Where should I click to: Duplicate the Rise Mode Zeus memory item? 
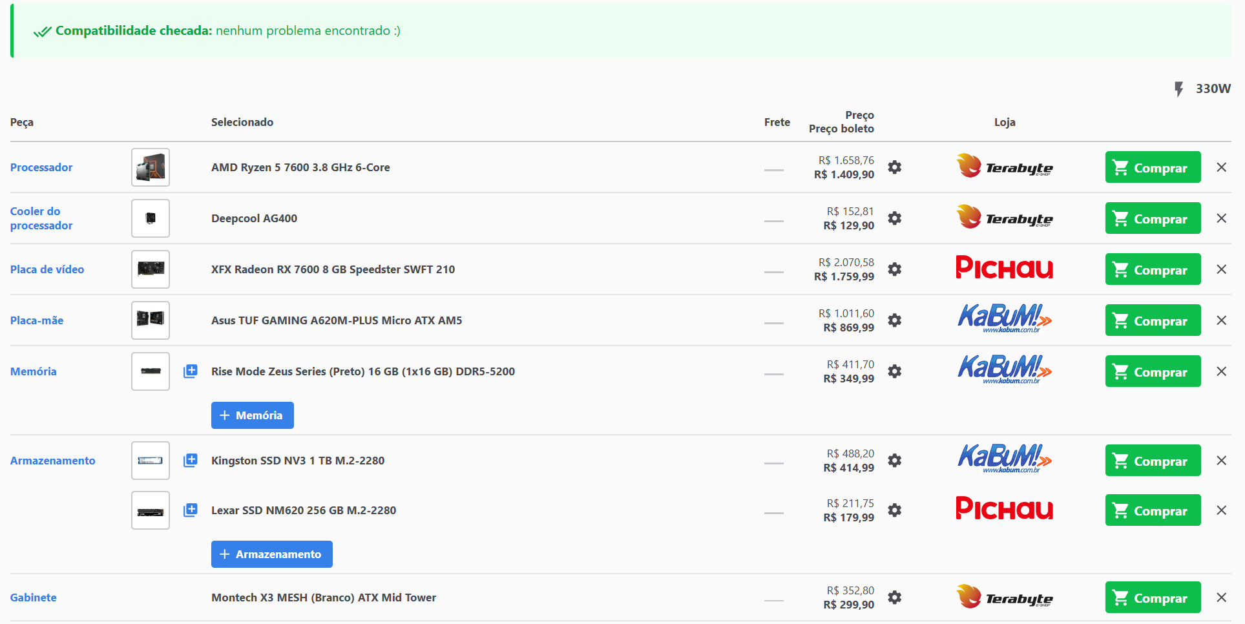click(x=191, y=371)
